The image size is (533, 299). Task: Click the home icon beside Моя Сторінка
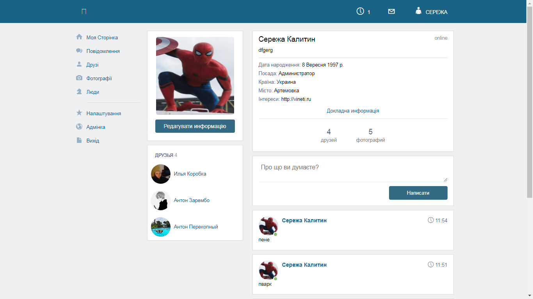[x=79, y=37]
